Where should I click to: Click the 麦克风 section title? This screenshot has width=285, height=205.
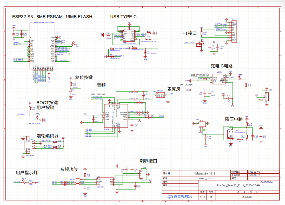click(174, 89)
